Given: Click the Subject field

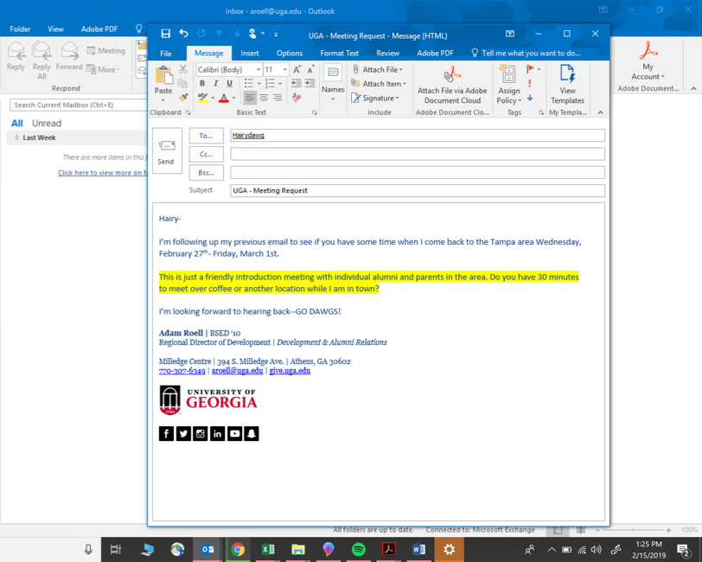Looking at the screenshot, I should pyautogui.click(x=418, y=190).
